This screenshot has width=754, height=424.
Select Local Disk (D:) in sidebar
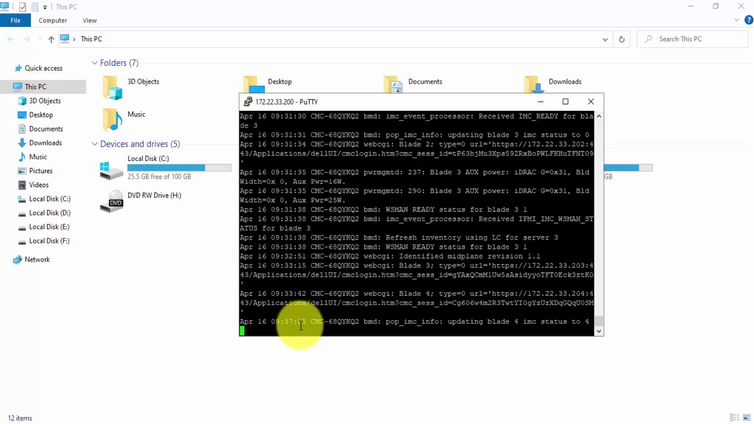[x=49, y=213]
